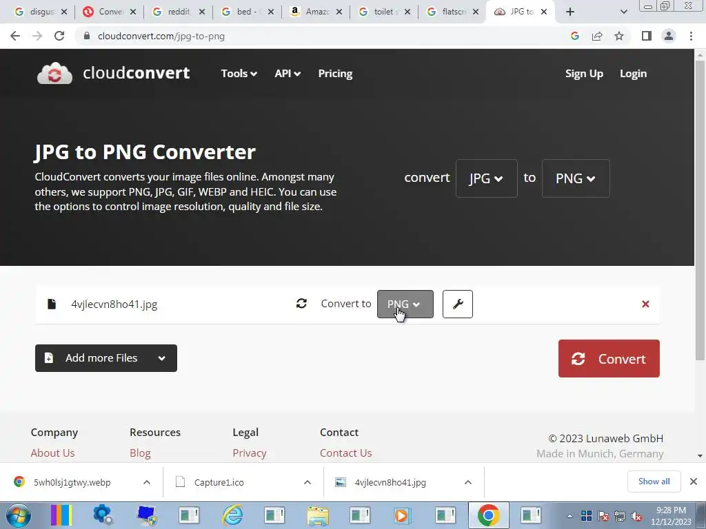
Task: Open the About Us footer link
Action: (x=52, y=453)
